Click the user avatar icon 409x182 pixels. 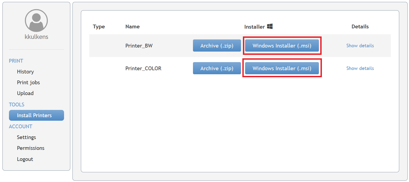36,21
